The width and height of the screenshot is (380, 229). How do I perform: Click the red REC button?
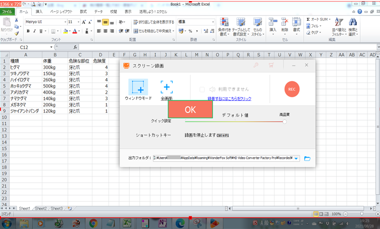tap(292, 89)
